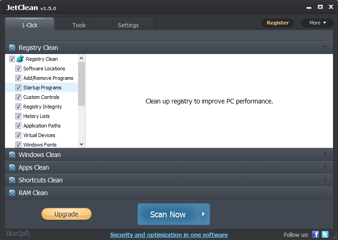The image size is (338, 240).
Task: Click the Register button
Action: coord(278,23)
